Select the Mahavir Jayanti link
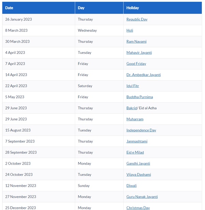 [139, 52]
